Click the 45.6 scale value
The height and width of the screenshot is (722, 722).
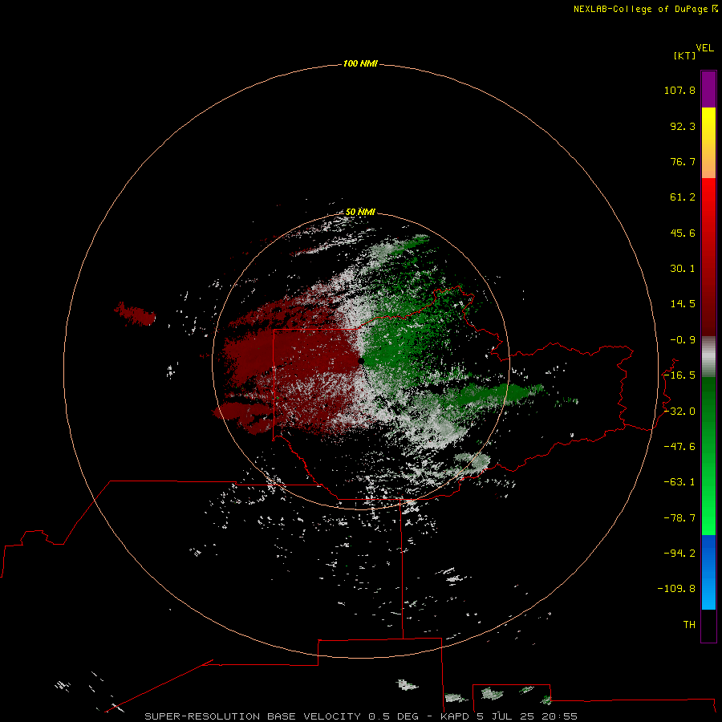pos(683,233)
